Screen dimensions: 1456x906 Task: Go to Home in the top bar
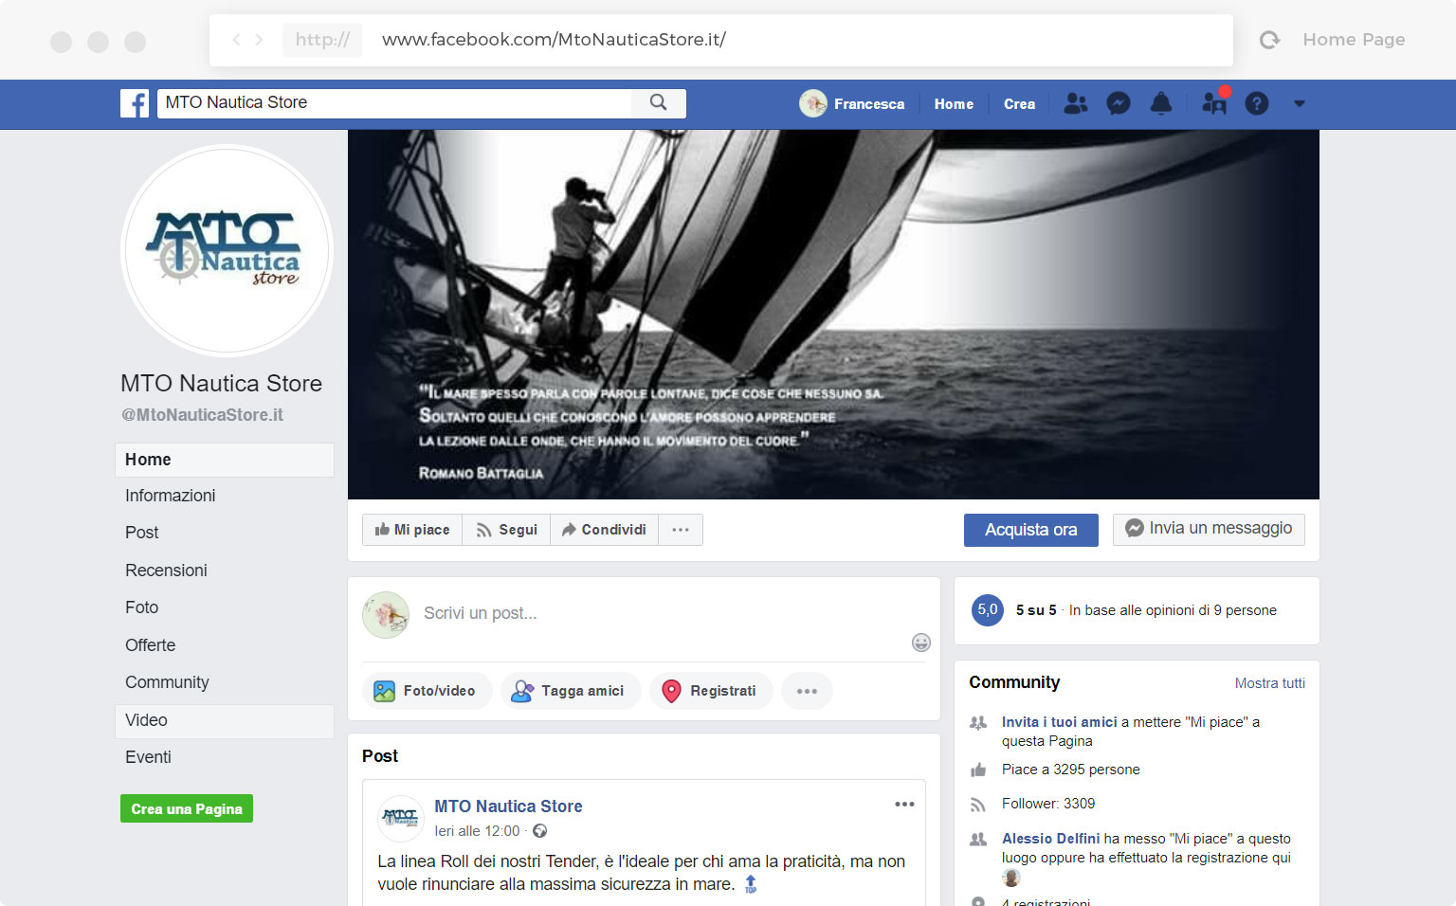pyautogui.click(x=954, y=104)
